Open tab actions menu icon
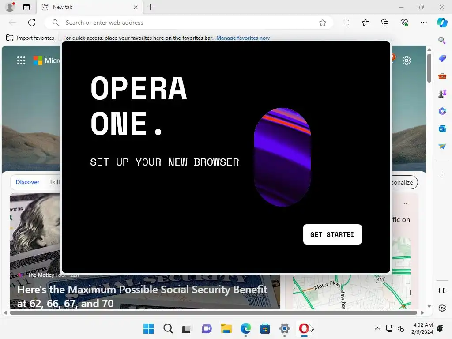This screenshot has width=452, height=339. click(26, 7)
